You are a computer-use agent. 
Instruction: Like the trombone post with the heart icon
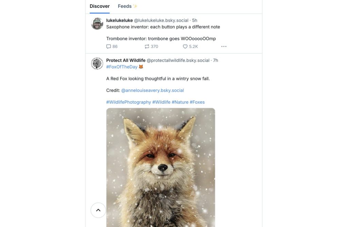coord(185,46)
